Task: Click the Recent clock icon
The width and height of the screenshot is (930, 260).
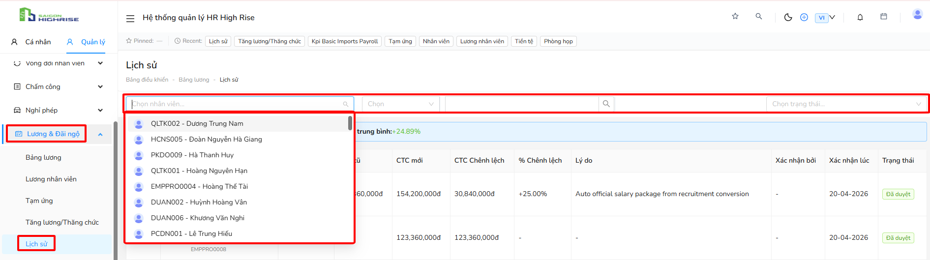Action: pos(178,41)
